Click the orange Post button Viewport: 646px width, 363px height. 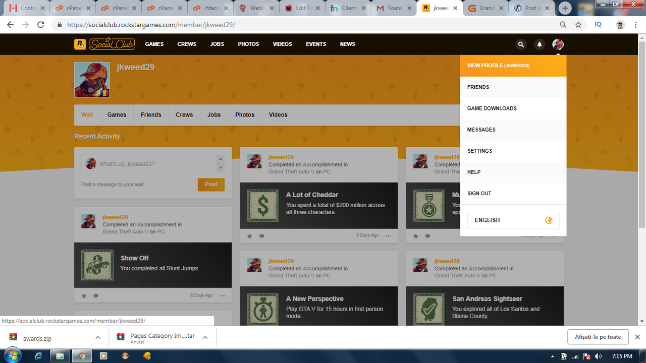pyautogui.click(x=211, y=185)
